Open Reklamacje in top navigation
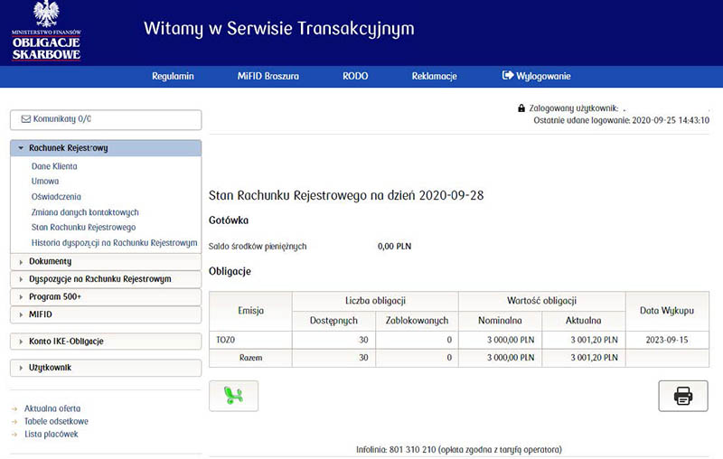This screenshot has height=459, width=723. coord(434,76)
